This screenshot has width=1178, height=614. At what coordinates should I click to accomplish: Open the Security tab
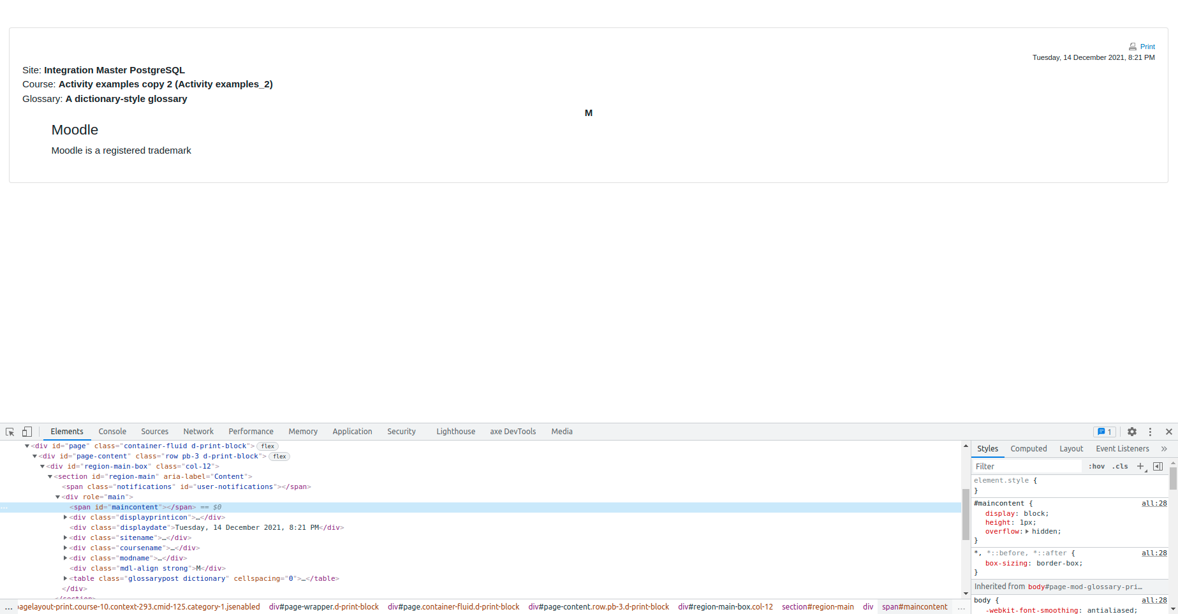coord(401,432)
